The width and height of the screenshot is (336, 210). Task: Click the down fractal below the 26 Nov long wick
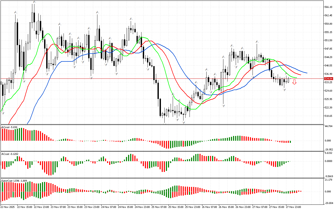[x=223, y=106]
